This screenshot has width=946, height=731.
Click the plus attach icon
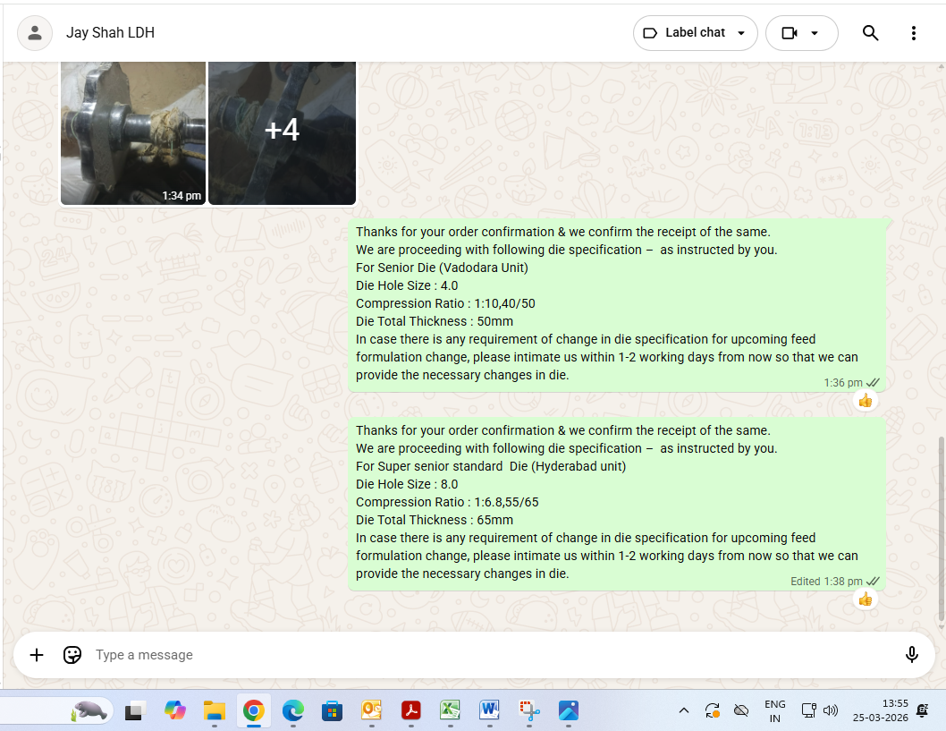click(x=37, y=655)
